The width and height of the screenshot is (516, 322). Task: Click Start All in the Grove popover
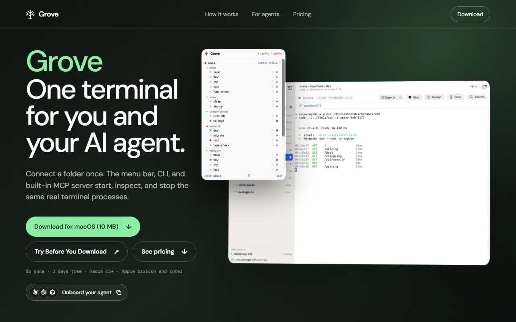click(262, 63)
